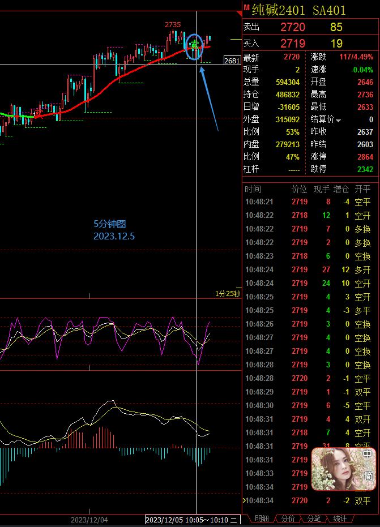
Task: Click the 卖出 price 2720
Action: pos(293,27)
